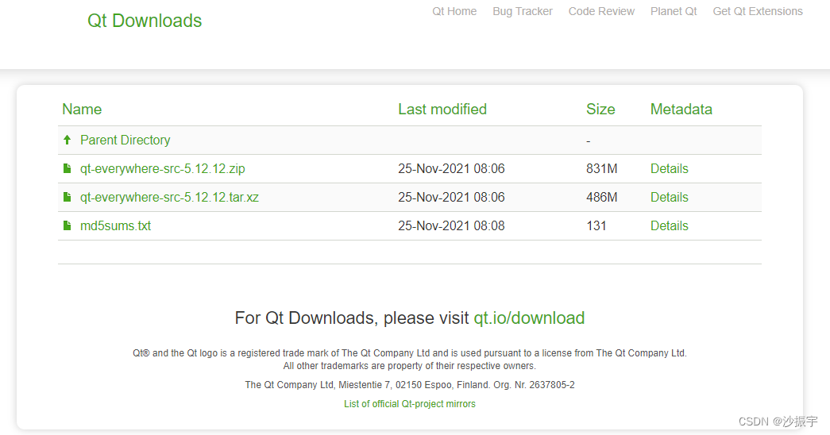The width and height of the screenshot is (830, 435).
Task: Click the Metadata column header
Action: tap(681, 109)
